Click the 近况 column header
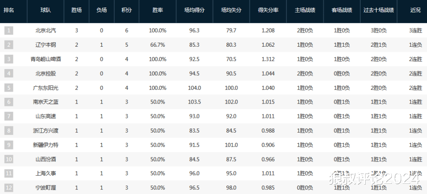The width and height of the screenshot is (427, 194). click(415, 11)
